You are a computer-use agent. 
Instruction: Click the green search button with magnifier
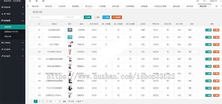87,17
